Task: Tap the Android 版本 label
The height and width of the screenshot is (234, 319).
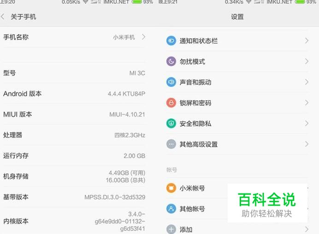Action: coord(23,94)
